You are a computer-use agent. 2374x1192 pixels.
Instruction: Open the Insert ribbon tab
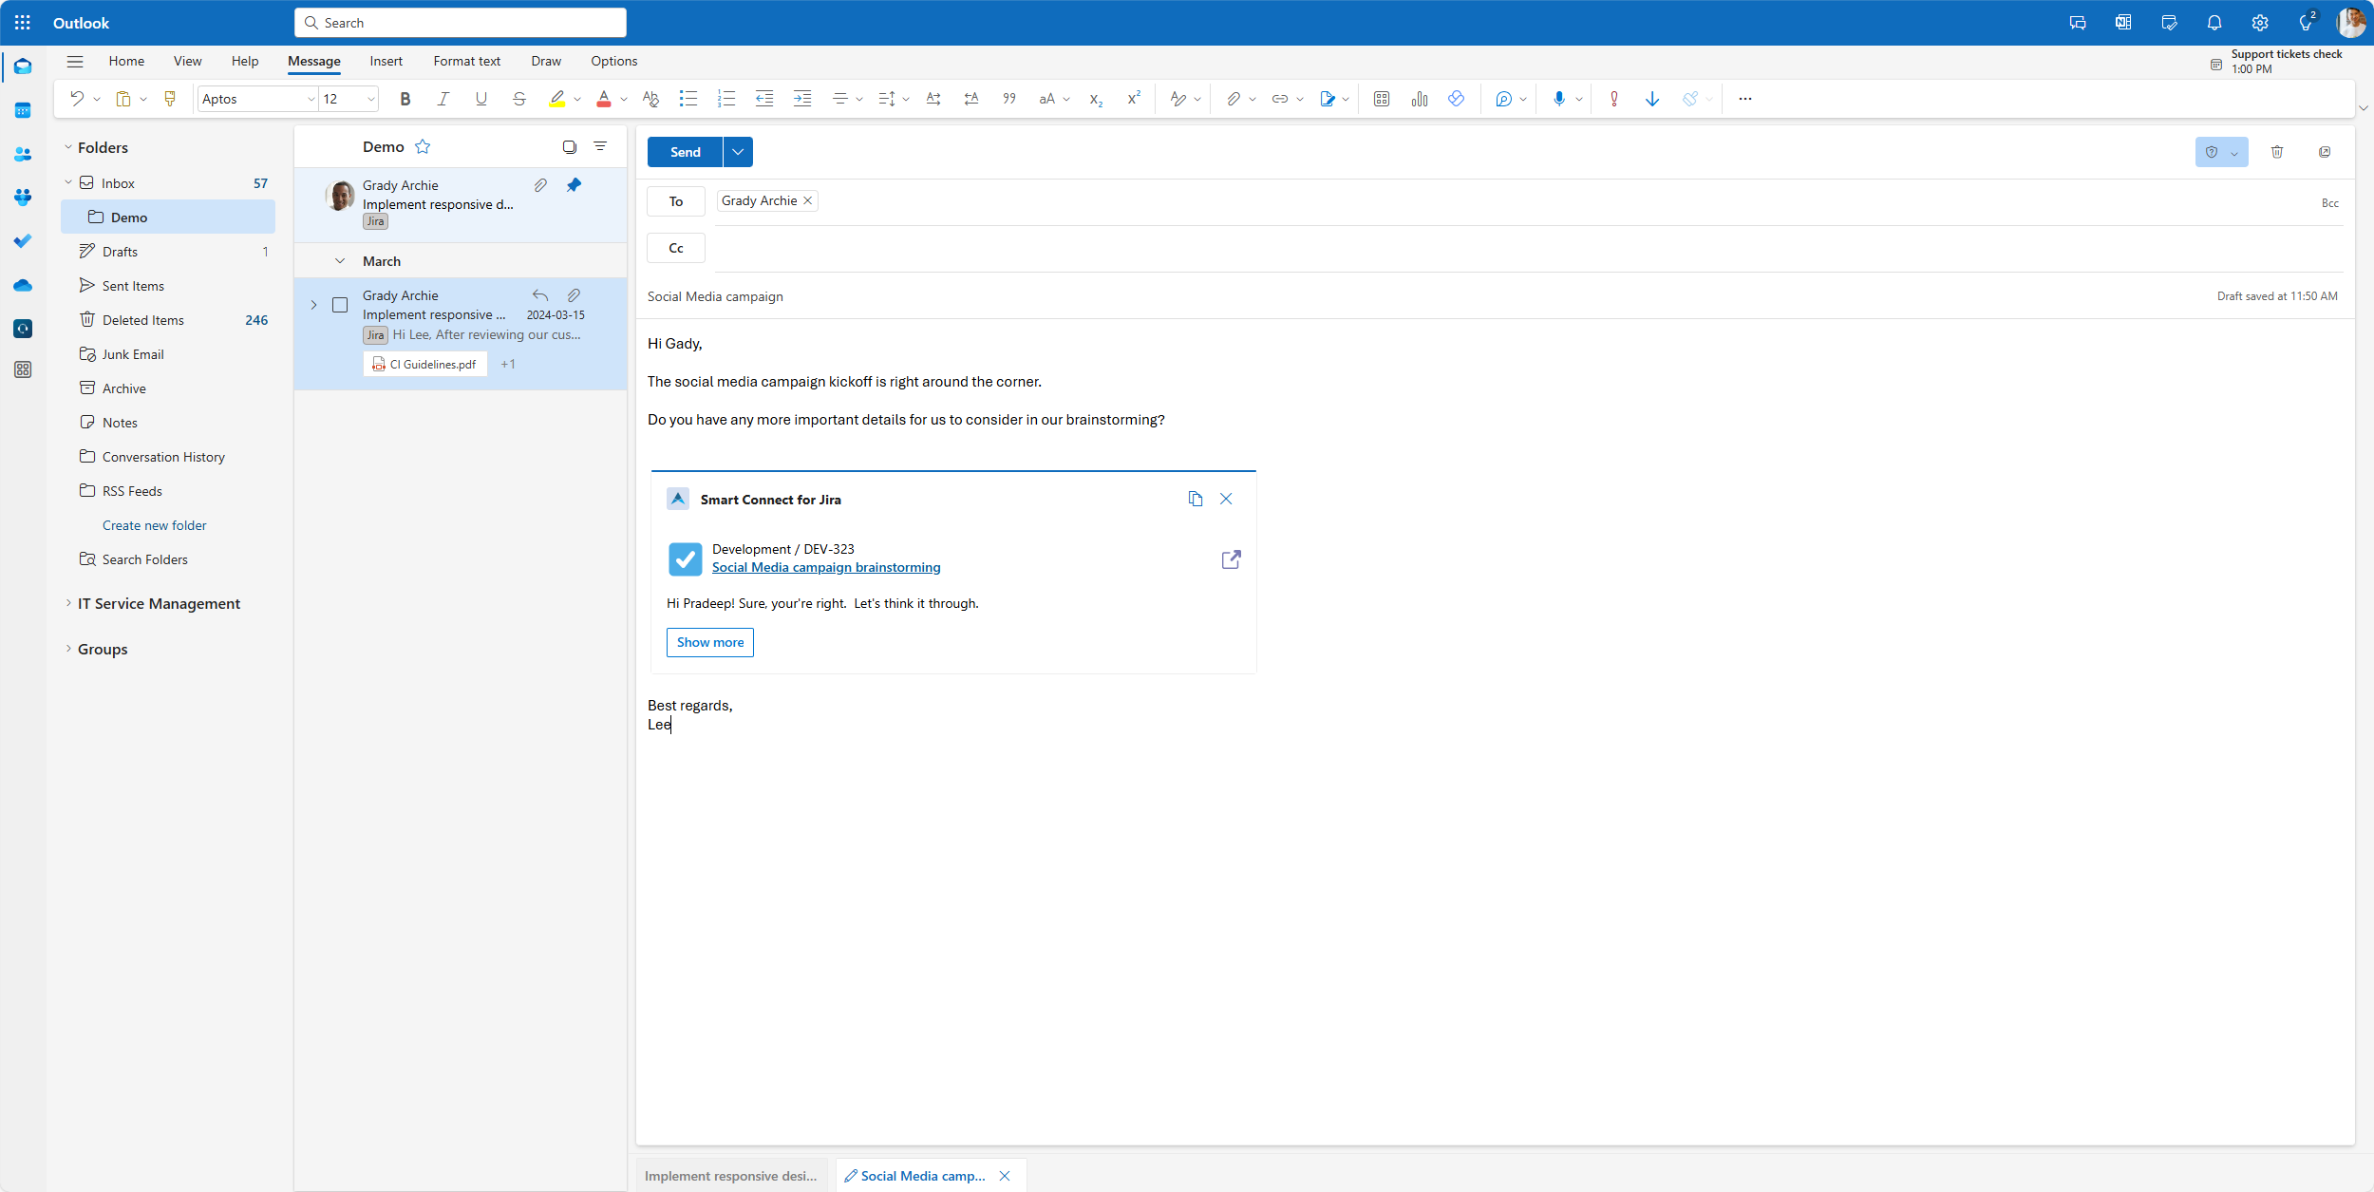tap(386, 61)
